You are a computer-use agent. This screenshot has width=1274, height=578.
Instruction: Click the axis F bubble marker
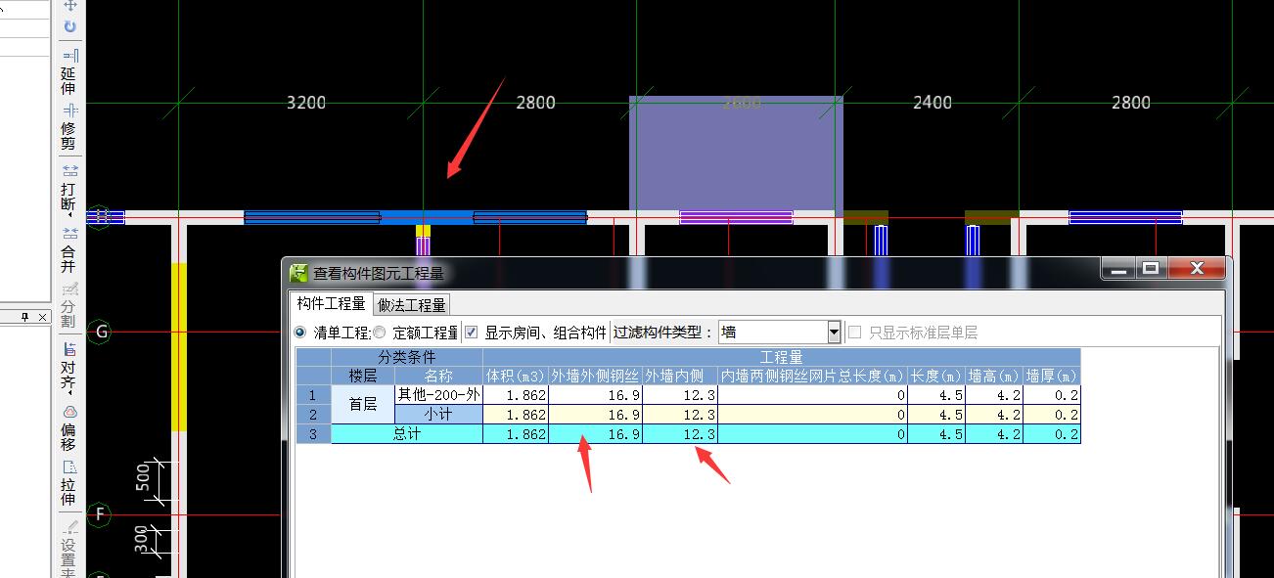click(100, 514)
